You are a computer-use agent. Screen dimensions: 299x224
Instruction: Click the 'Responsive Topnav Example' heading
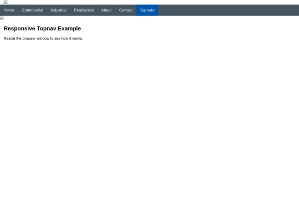coord(42,28)
